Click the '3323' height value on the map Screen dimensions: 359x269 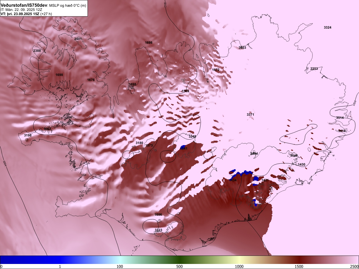(158, 230)
